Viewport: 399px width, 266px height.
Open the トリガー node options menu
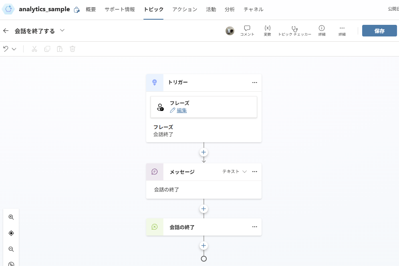(x=255, y=83)
